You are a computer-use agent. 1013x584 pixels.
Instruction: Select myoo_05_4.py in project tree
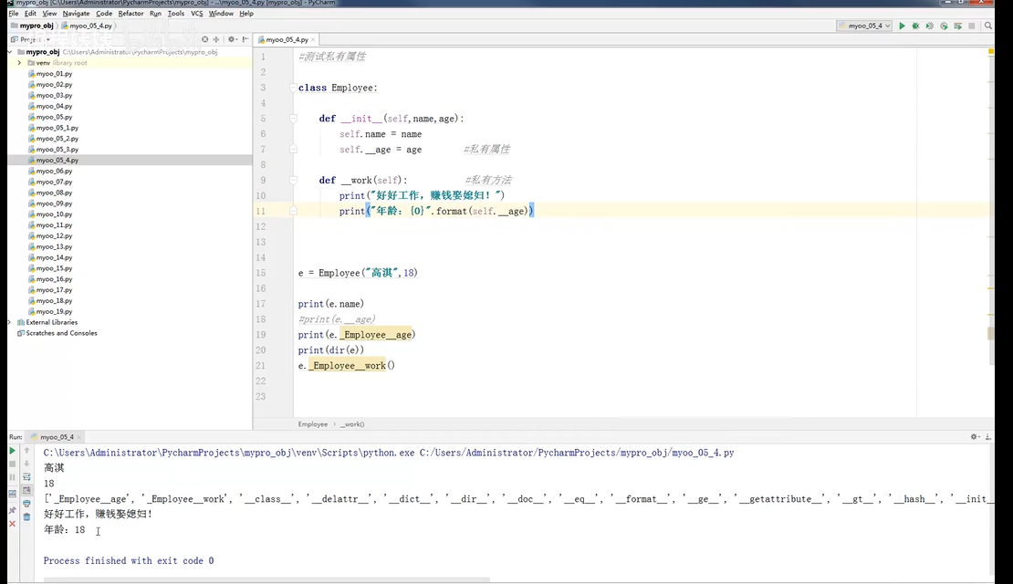point(57,161)
